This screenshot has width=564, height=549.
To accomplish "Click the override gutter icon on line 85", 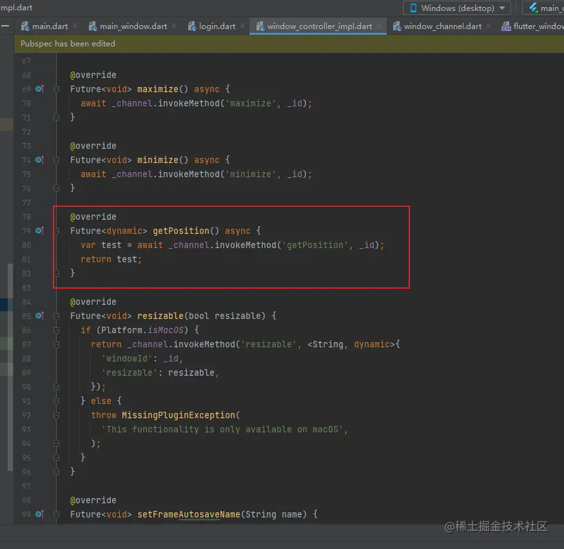I will click(x=39, y=316).
